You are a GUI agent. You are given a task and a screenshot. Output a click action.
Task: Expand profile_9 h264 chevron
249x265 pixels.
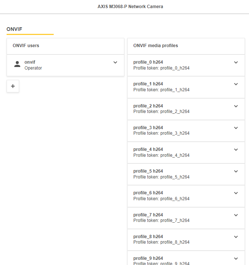[236, 258]
